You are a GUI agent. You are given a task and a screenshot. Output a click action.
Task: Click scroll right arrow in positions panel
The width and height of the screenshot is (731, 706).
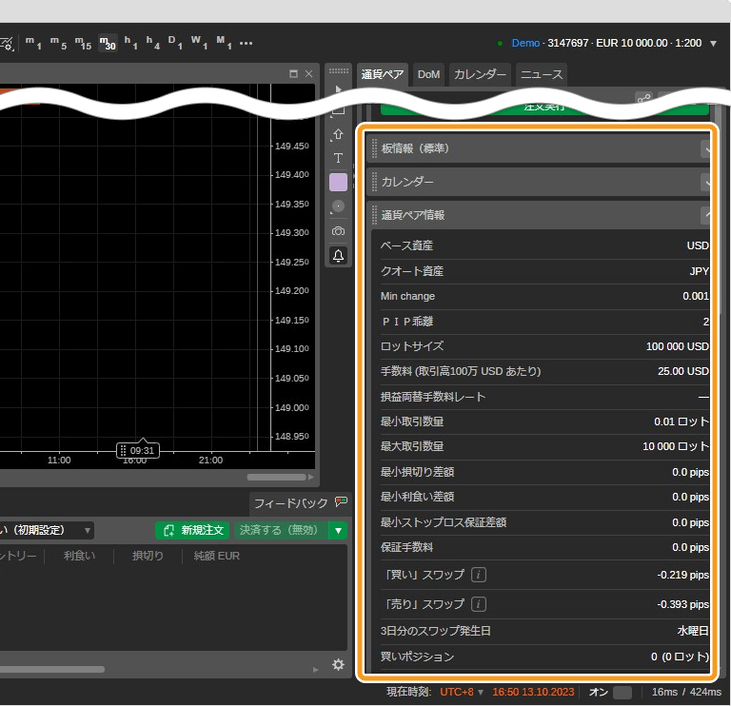pos(316,670)
